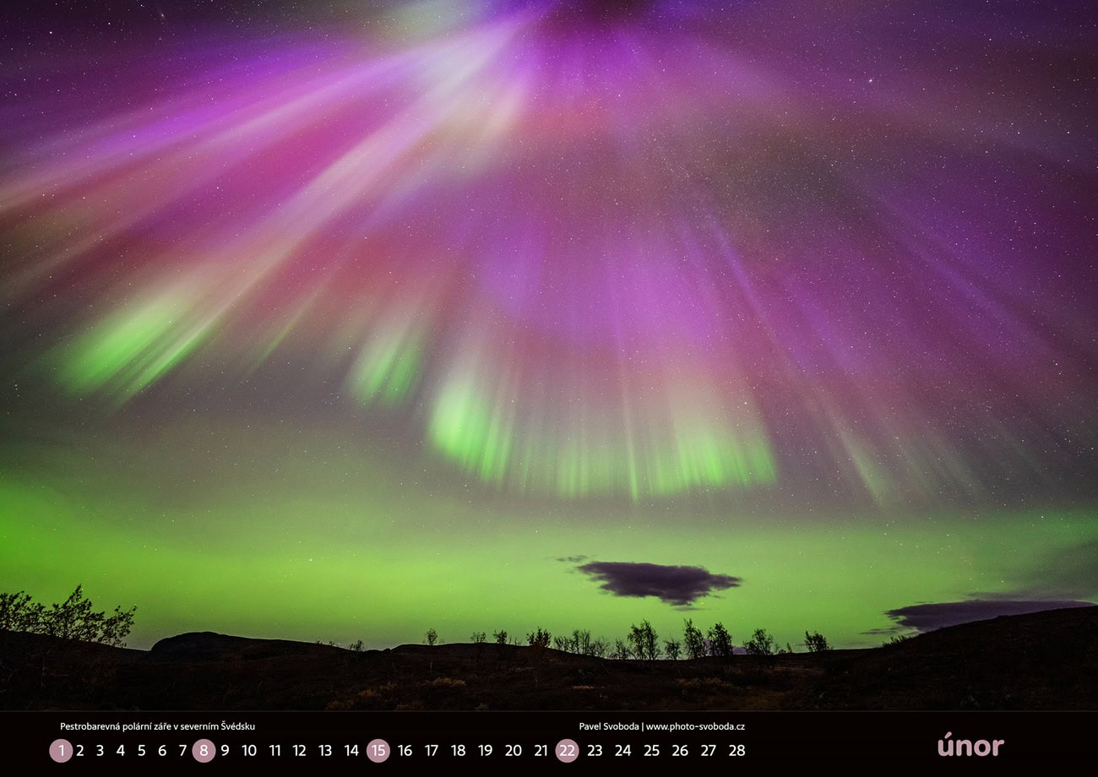Click the long dark cloud near the right horizon

point(980,612)
